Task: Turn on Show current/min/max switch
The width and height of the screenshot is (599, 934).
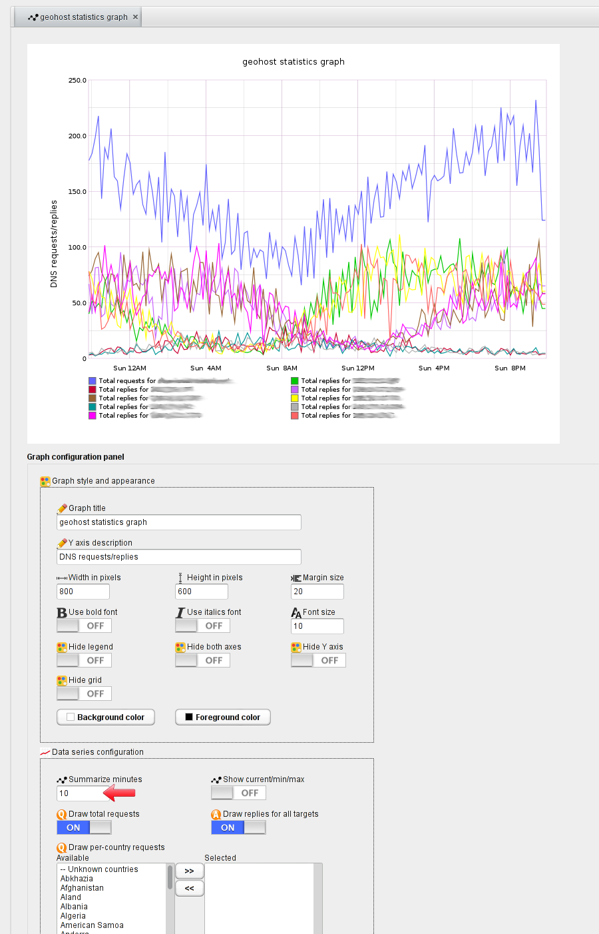Action: click(238, 793)
